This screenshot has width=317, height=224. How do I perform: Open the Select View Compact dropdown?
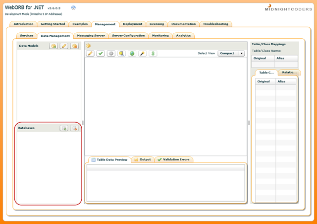231,53
